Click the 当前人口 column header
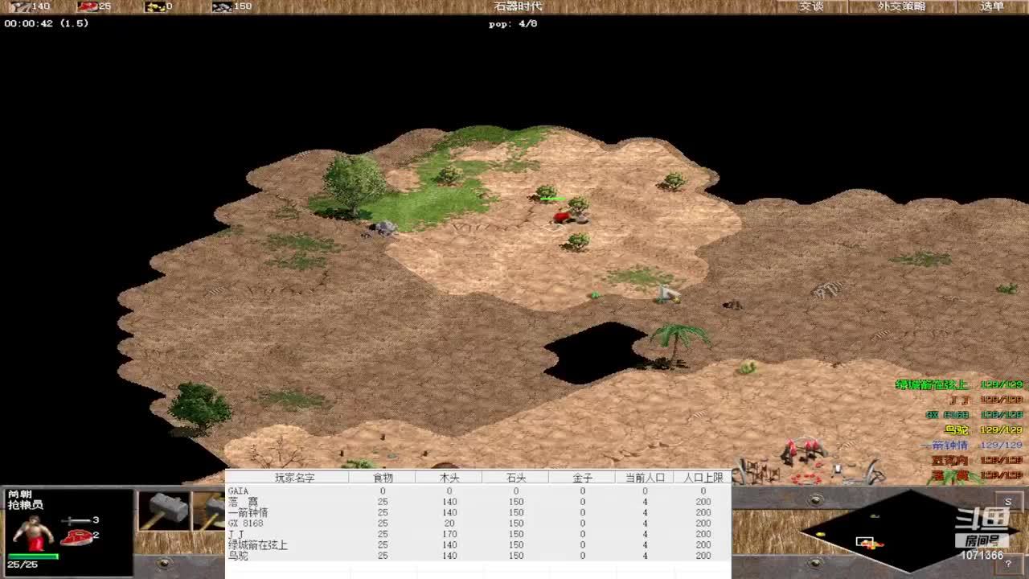The width and height of the screenshot is (1029, 579). [645, 478]
